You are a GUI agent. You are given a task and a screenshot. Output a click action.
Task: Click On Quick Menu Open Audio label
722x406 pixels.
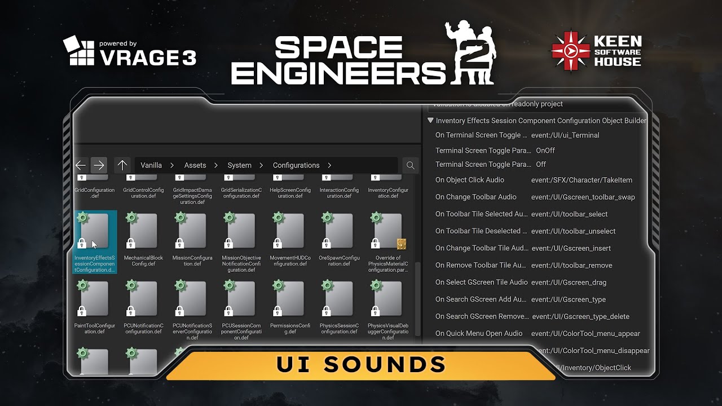point(479,333)
